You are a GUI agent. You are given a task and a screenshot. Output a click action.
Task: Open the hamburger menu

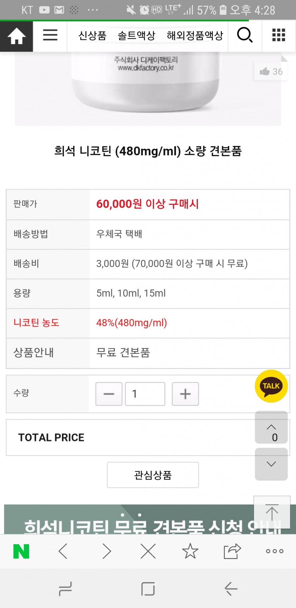50,35
